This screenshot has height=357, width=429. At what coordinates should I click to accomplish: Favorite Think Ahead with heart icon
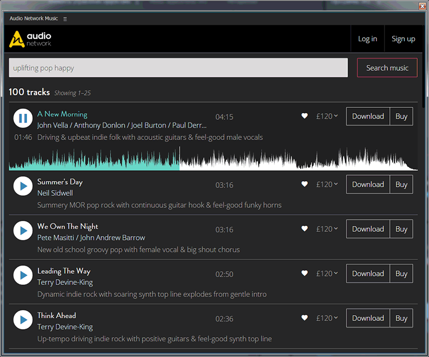(305, 318)
